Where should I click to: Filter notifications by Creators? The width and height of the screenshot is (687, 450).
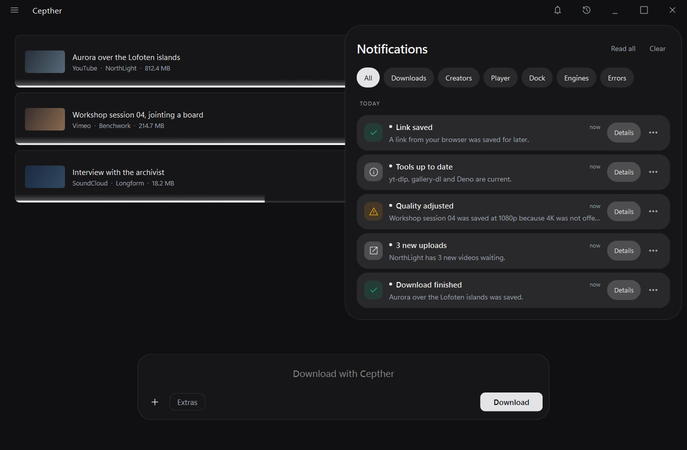tap(459, 78)
